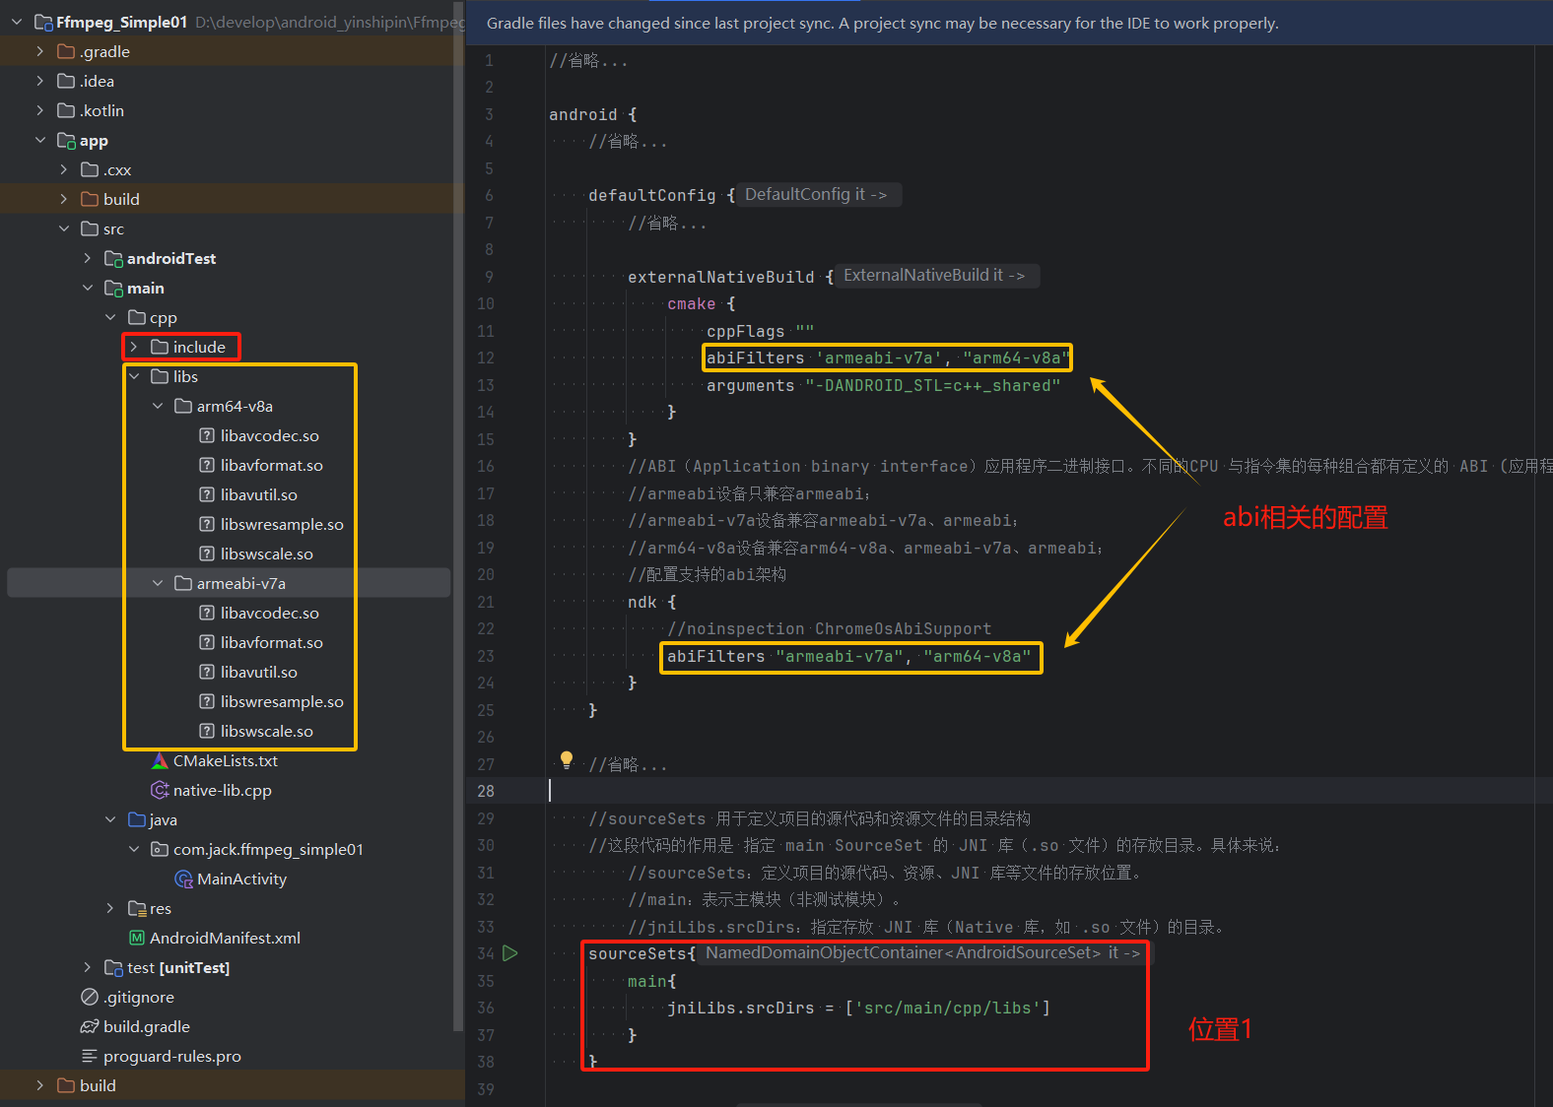The image size is (1553, 1107).
Task: Expand the include folder
Action: (x=134, y=348)
